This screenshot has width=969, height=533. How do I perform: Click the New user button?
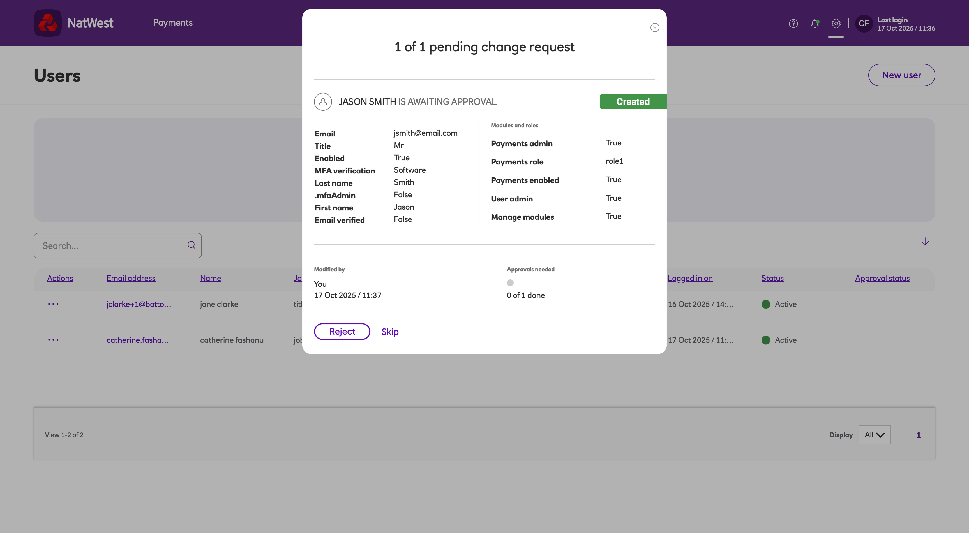pyautogui.click(x=901, y=75)
